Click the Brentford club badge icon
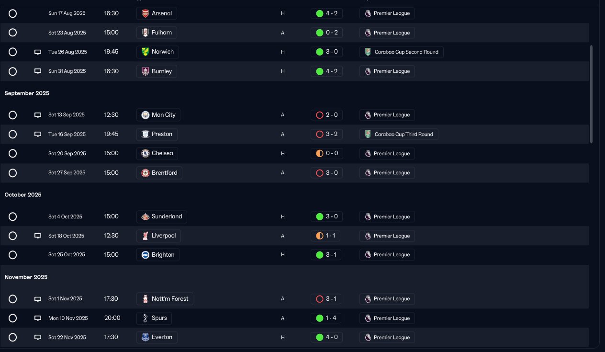 (146, 173)
